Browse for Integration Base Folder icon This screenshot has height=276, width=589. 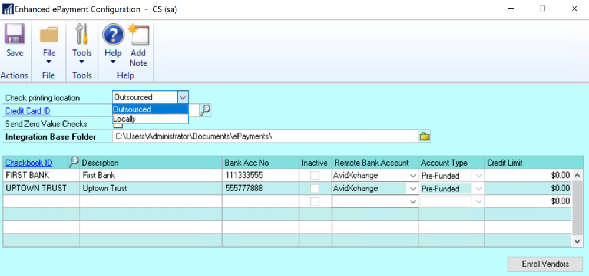pos(425,137)
